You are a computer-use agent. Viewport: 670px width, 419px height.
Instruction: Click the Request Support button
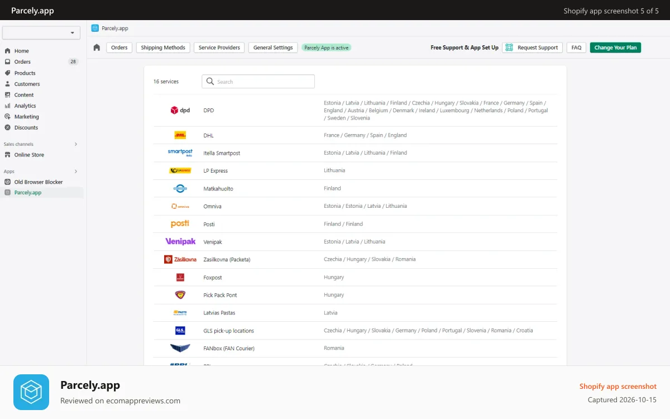pyautogui.click(x=532, y=47)
